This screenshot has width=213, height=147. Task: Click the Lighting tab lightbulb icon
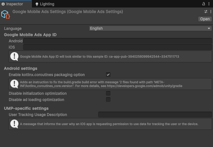tap(37, 4)
